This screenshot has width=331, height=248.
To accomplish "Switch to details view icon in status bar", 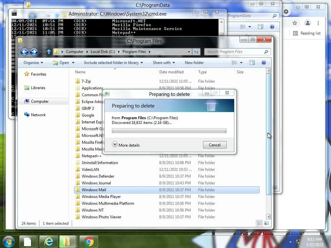I will [x=260, y=223].
